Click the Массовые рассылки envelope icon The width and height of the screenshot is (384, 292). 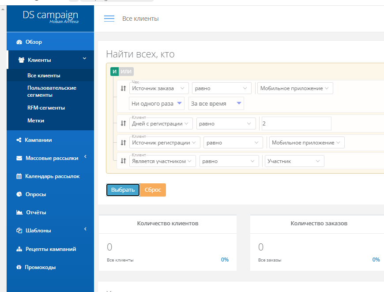19,158
